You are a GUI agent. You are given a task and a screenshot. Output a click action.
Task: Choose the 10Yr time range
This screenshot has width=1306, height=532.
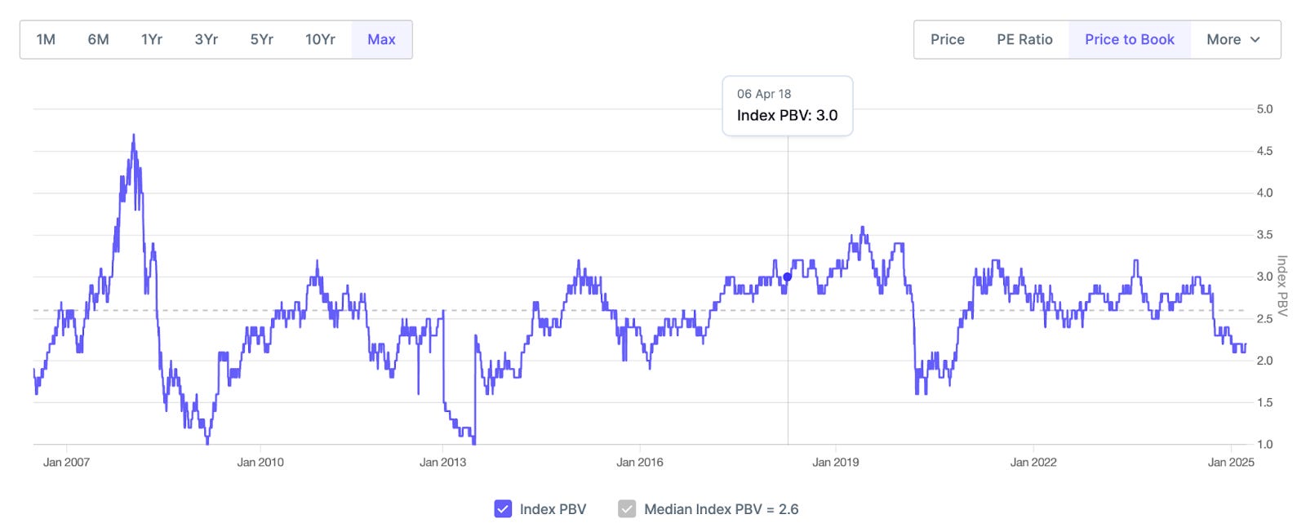pyautogui.click(x=320, y=38)
